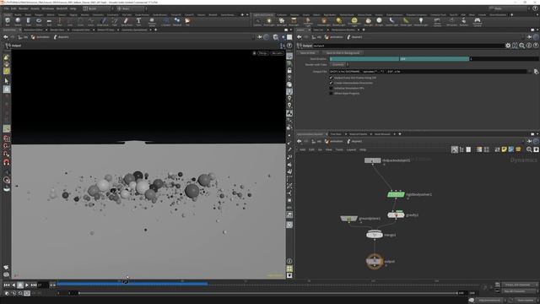Select the Grid shelf tool

(x=49, y=22)
